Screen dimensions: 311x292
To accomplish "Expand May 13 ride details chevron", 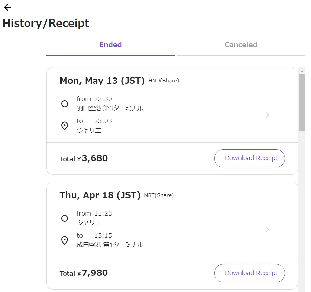I will tap(267, 115).
